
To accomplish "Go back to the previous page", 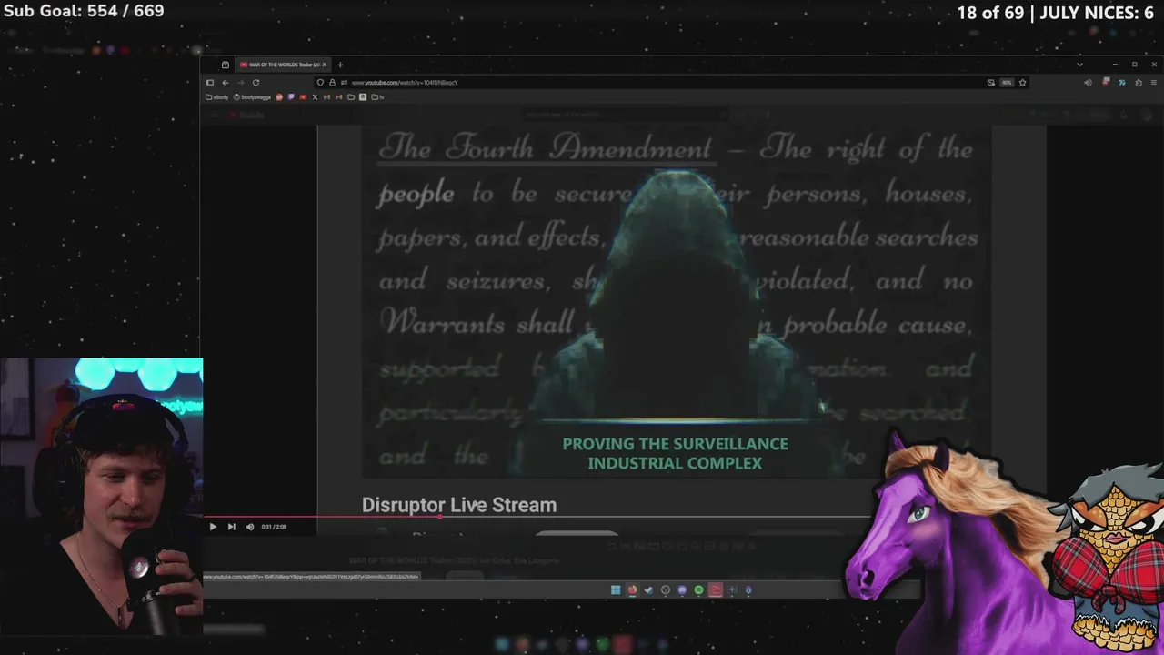I will pos(226,82).
